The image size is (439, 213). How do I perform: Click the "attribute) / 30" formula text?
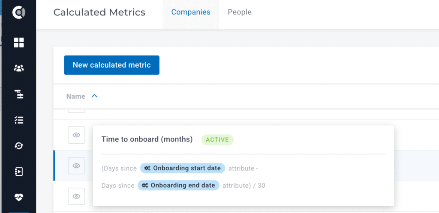click(x=244, y=185)
